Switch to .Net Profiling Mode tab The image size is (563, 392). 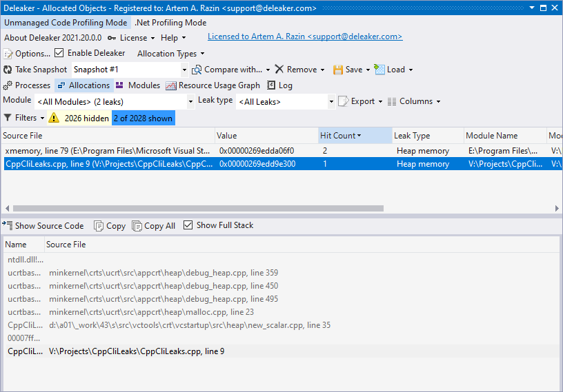(x=170, y=23)
